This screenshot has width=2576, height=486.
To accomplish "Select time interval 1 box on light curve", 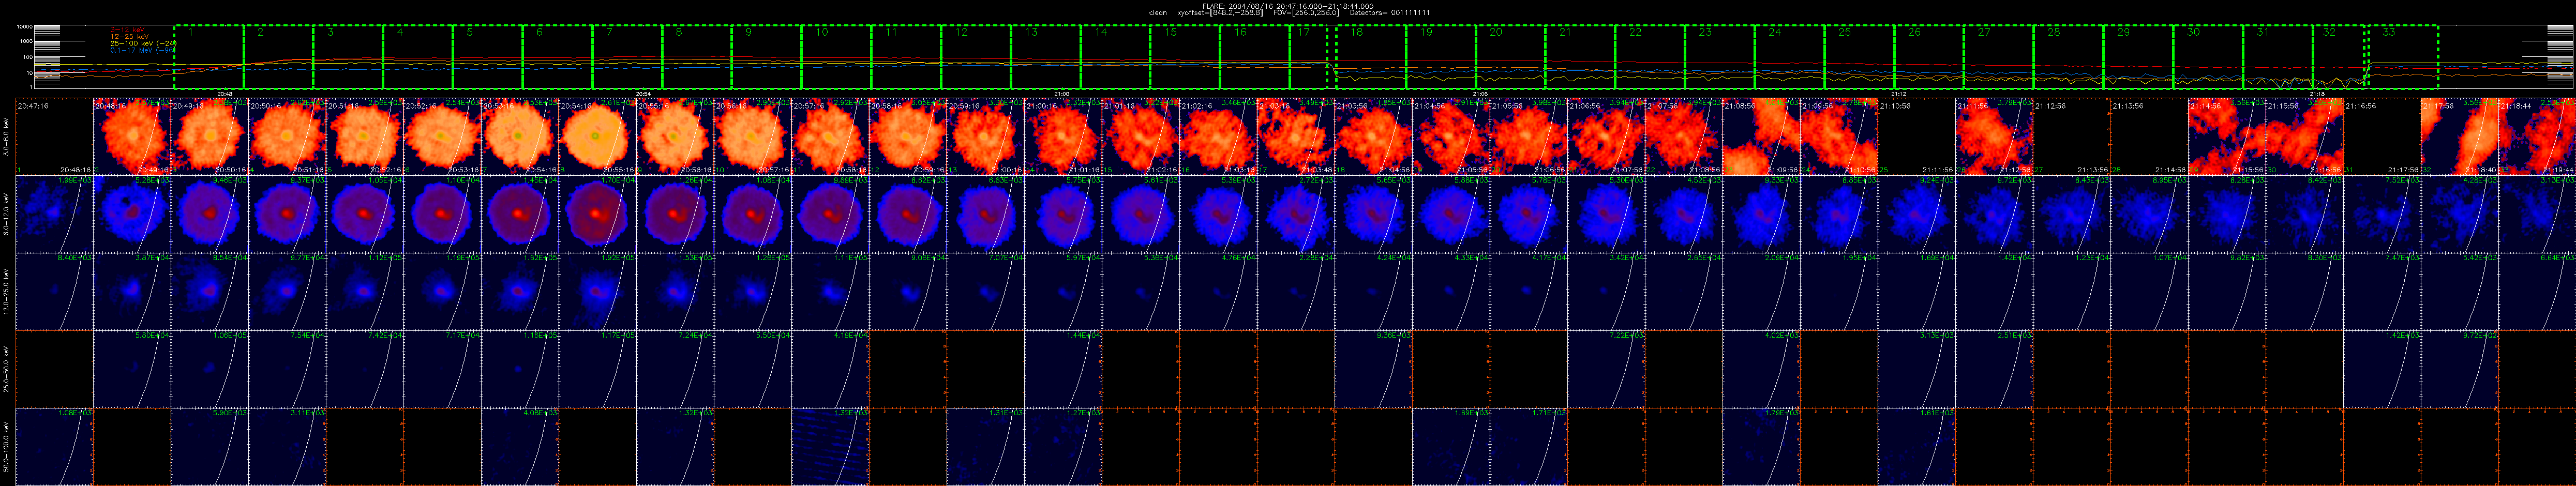I will [x=209, y=57].
